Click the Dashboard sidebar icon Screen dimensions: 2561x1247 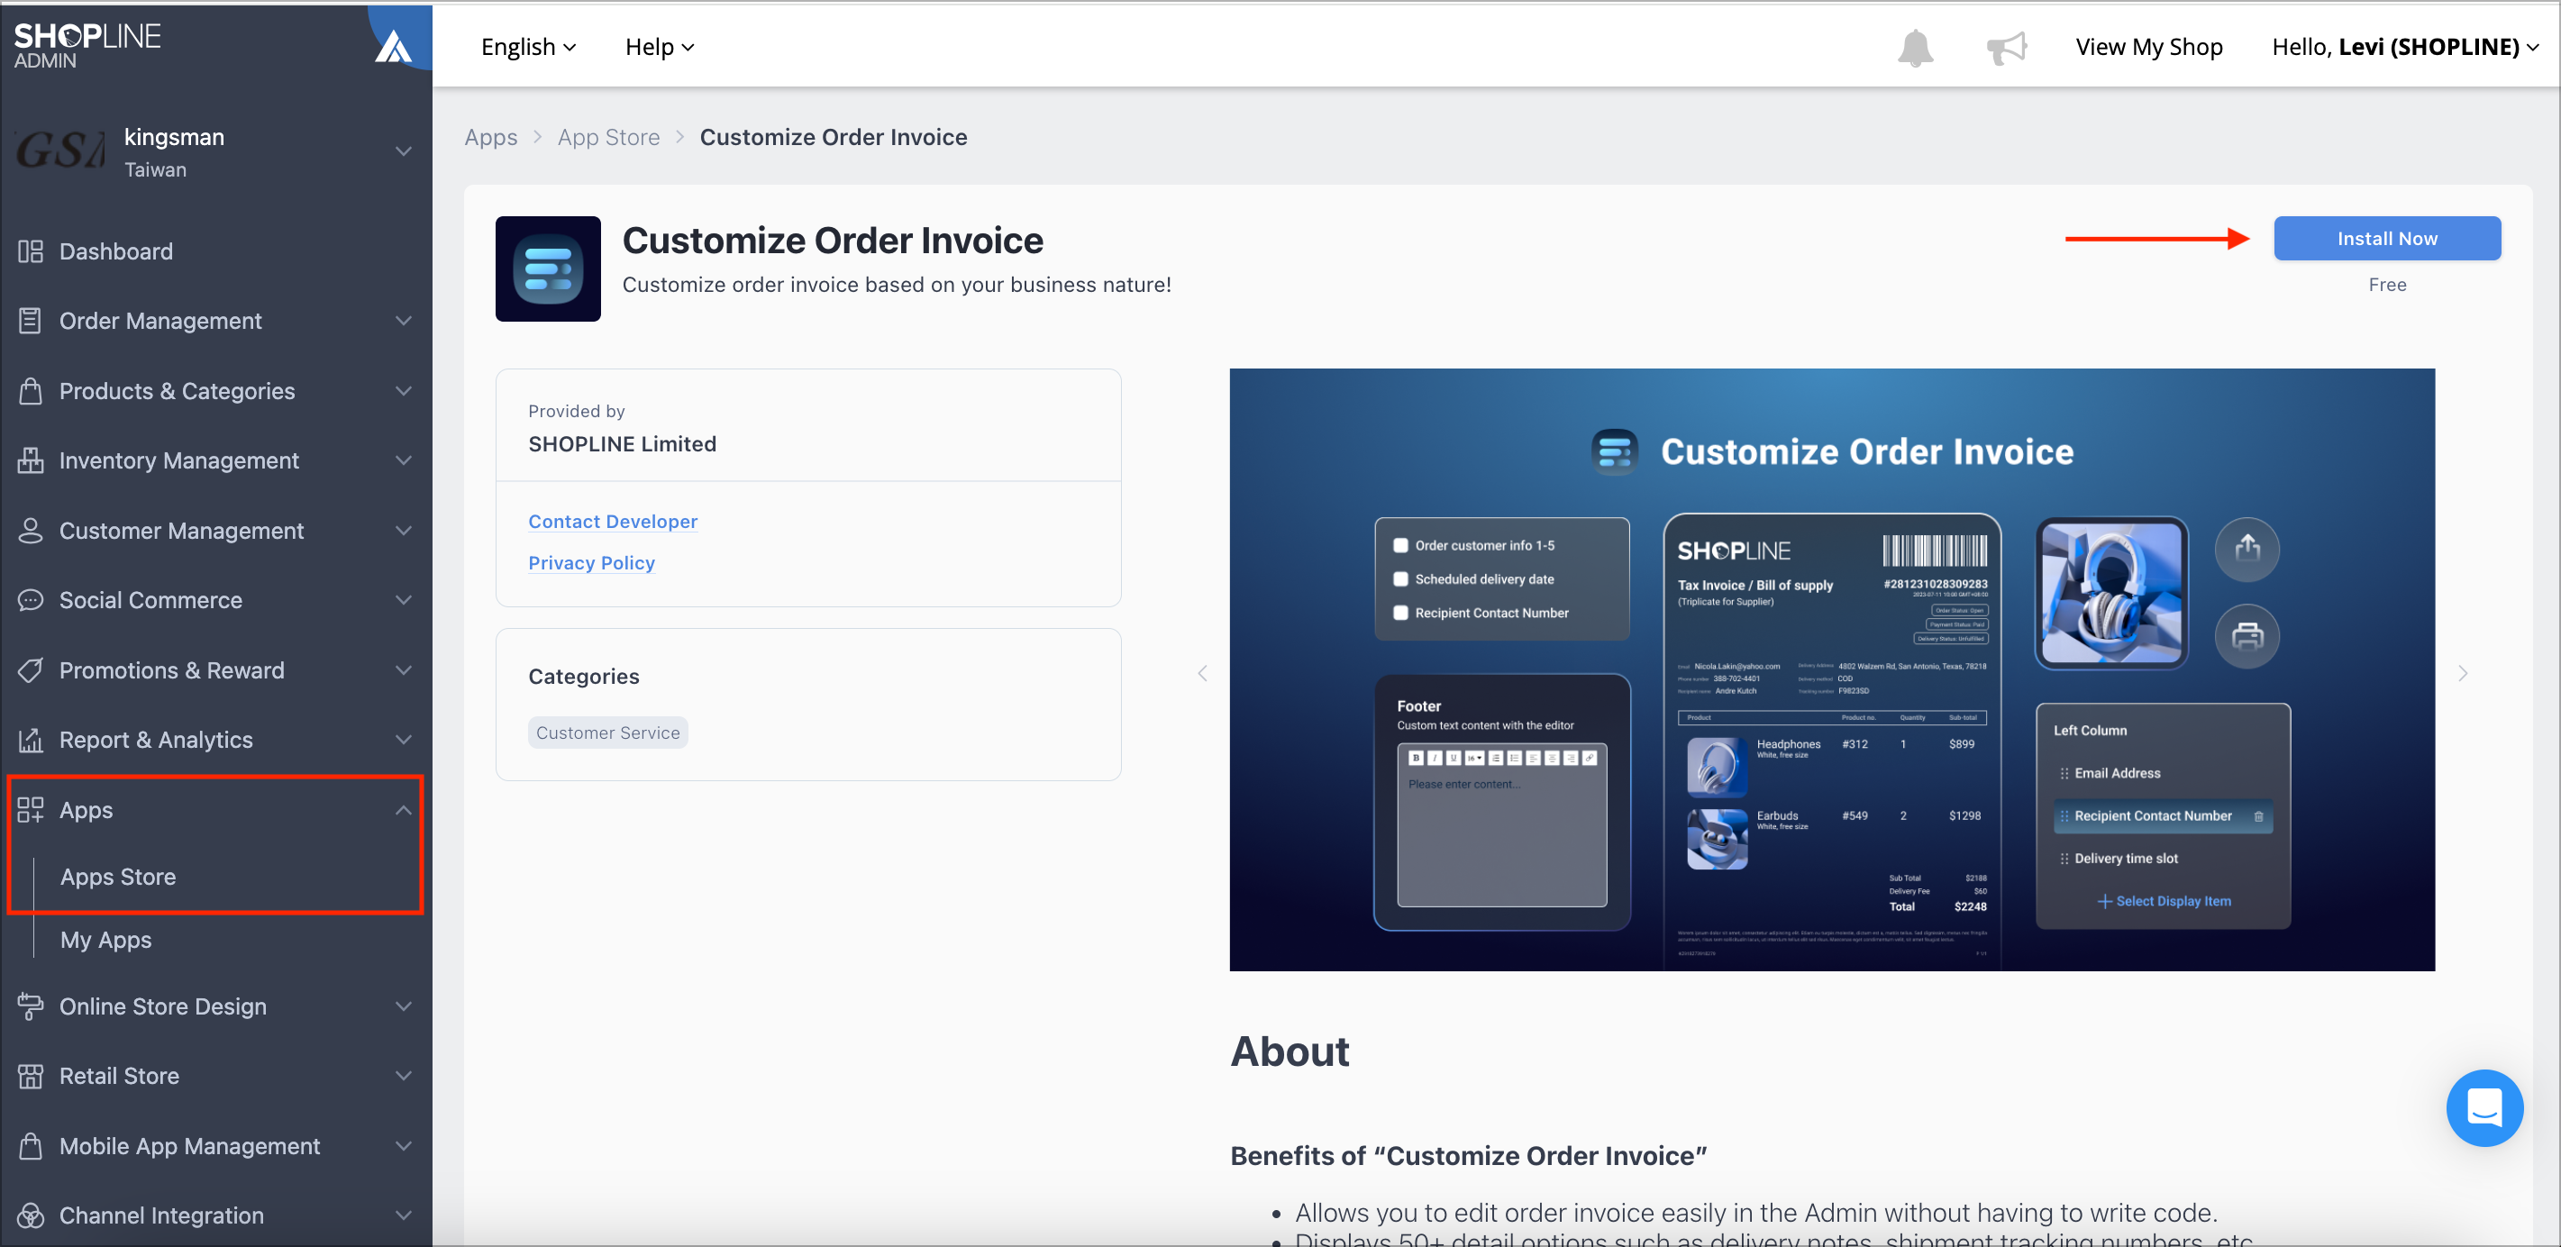click(31, 251)
